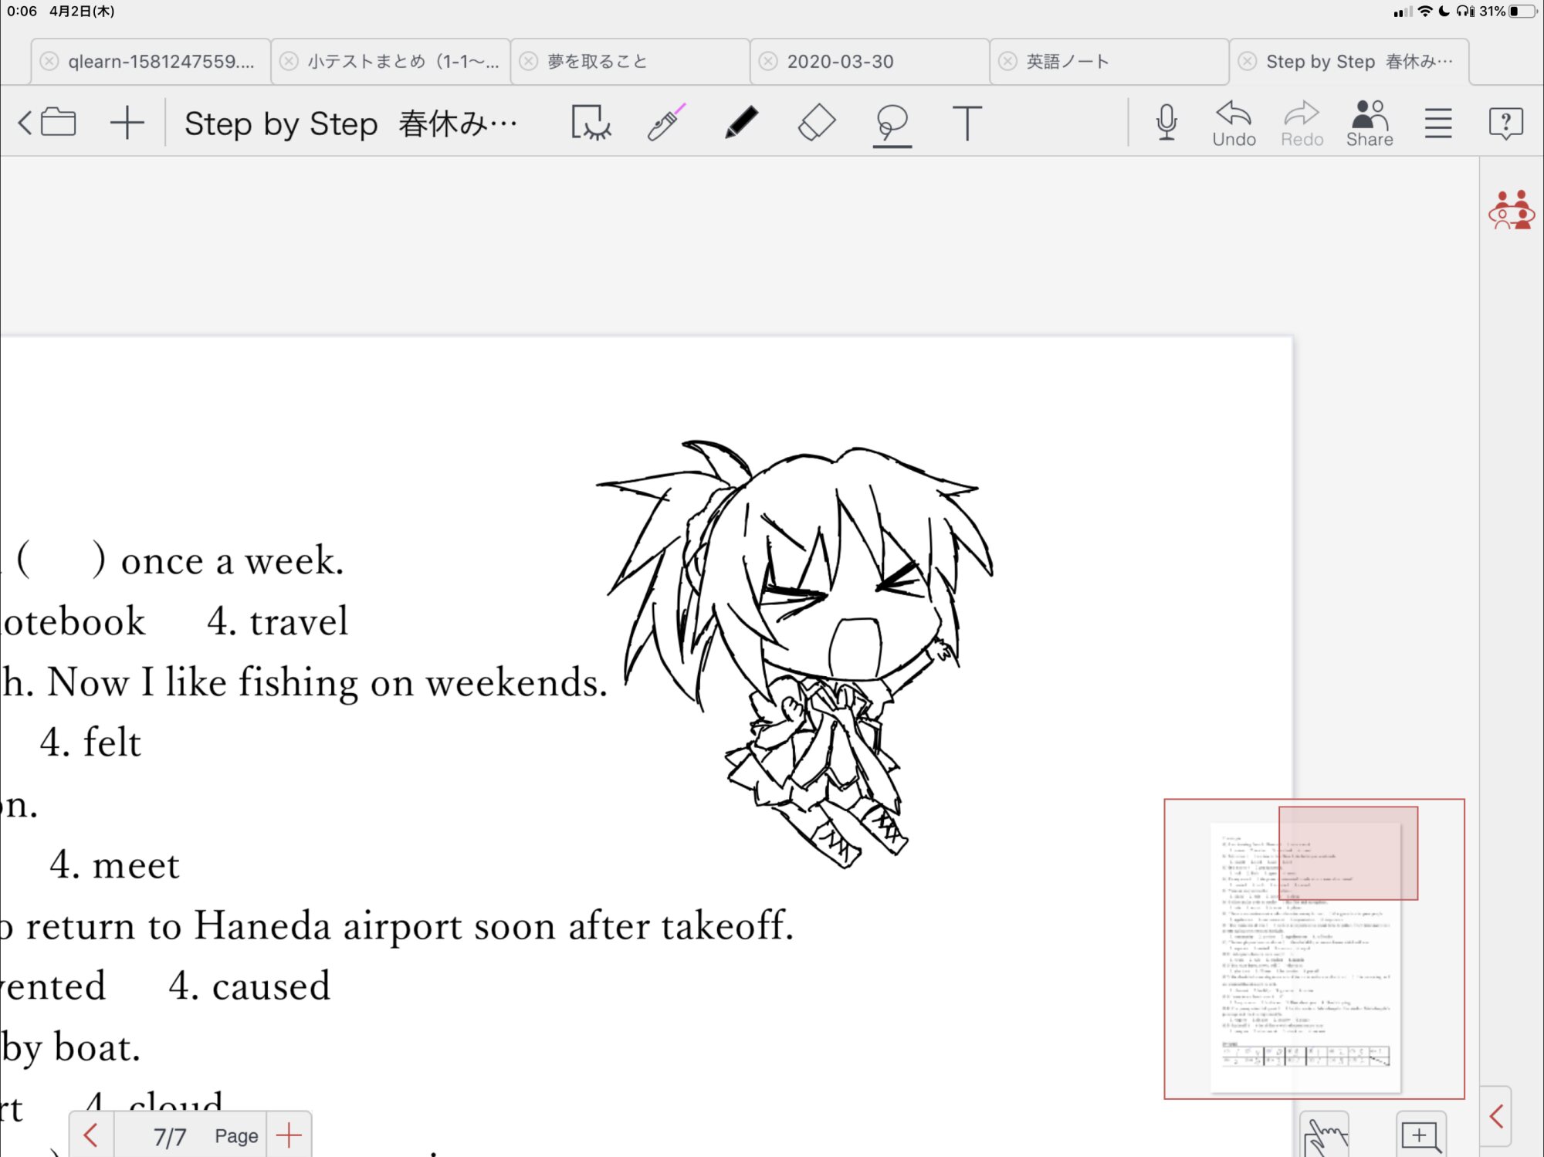Close the 夢を取ること tab
This screenshot has width=1544, height=1157.
(529, 62)
